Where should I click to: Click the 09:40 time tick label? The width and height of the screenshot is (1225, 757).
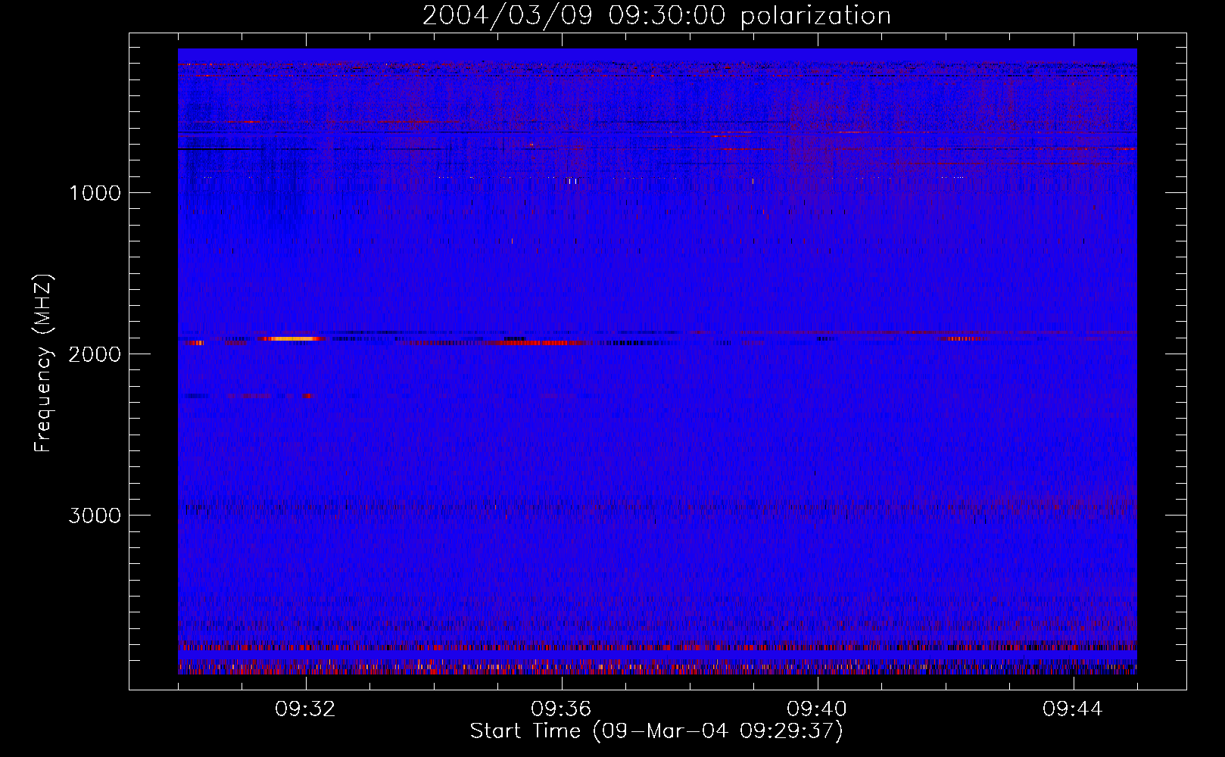[817, 709]
